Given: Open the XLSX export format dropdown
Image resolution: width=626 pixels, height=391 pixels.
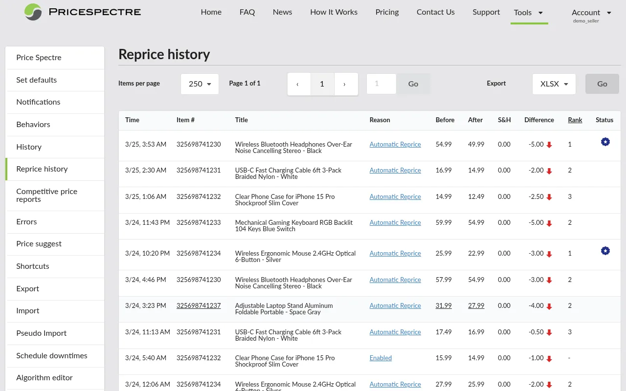Looking at the screenshot, I should 554,84.
